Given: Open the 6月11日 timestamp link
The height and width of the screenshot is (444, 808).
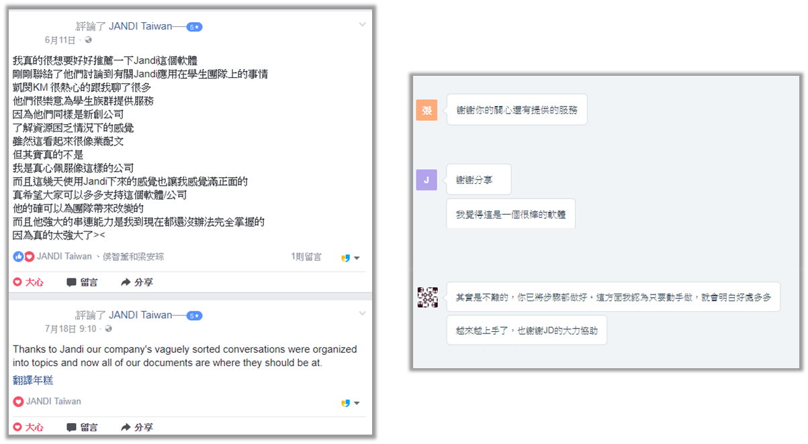Looking at the screenshot, I should click(60, 40).
